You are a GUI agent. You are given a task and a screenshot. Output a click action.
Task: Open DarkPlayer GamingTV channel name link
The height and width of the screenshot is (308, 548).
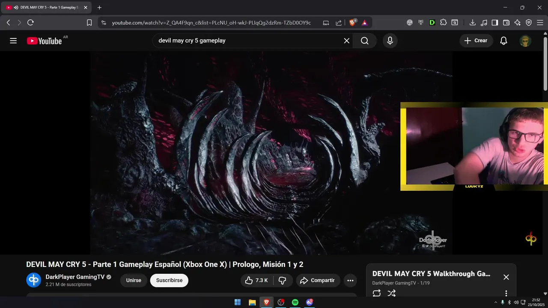[75, 277]
